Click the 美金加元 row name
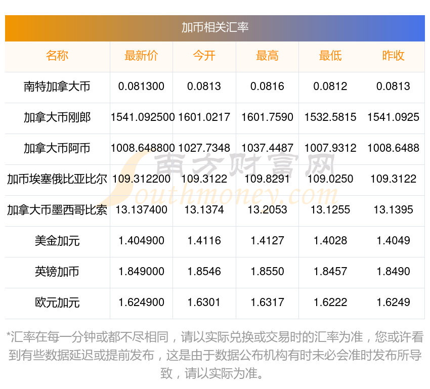 (x=57, y=241)
